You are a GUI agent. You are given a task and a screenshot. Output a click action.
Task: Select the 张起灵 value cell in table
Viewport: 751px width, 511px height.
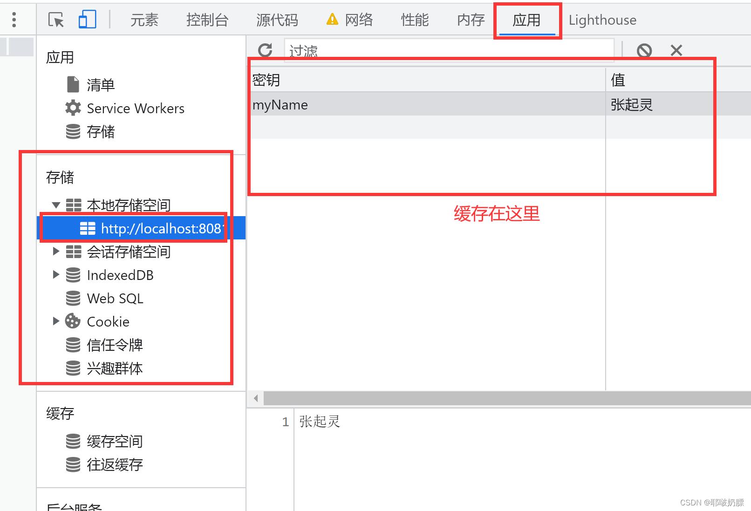[678, 104]
